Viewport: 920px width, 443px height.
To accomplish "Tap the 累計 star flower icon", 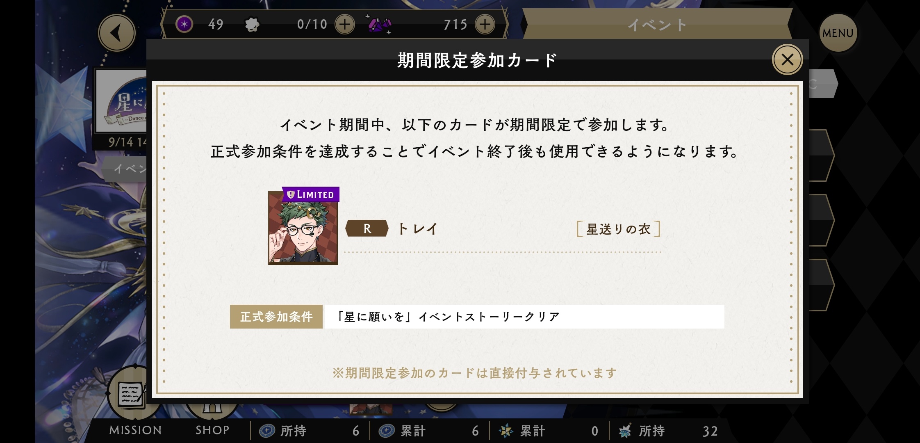I will (x=506, y=431).
